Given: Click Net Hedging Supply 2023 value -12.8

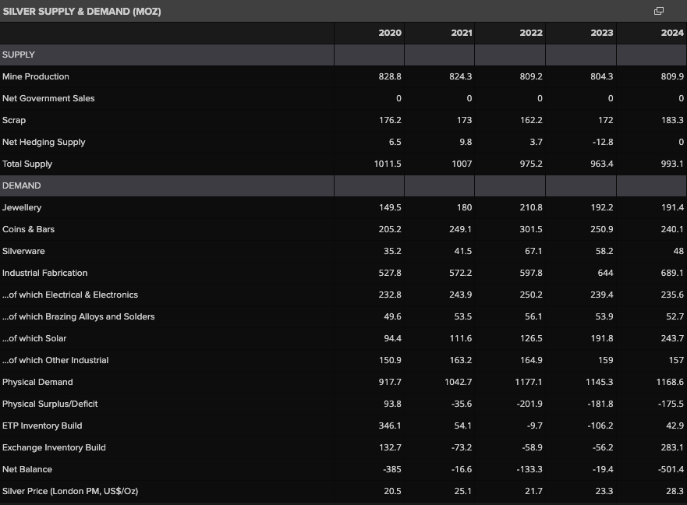Looking at the screenshot, I should (603, 143).
